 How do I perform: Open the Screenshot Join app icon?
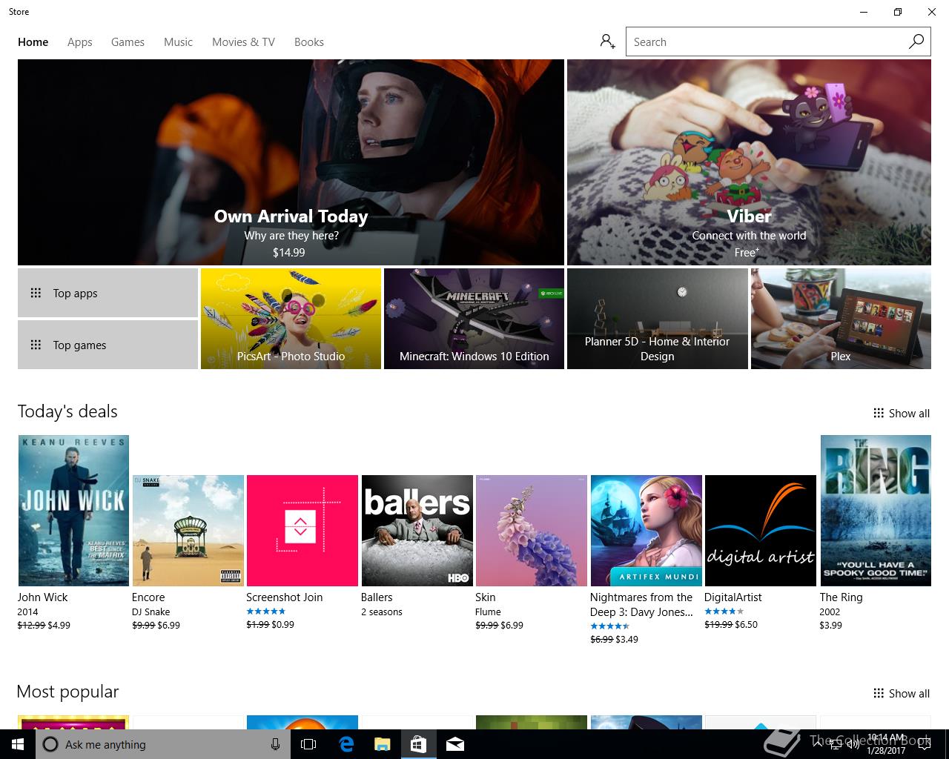(302, 531)
